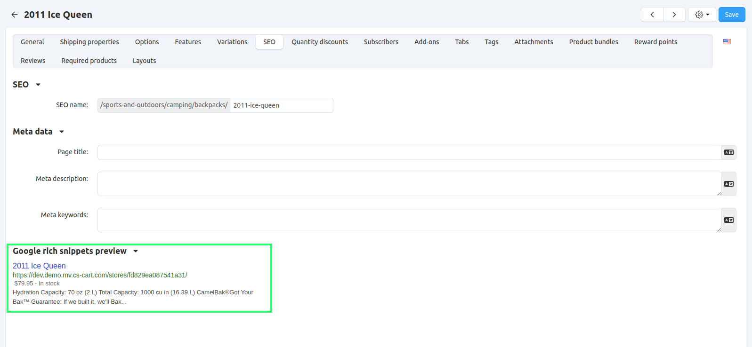752x347 pixels.
Task: Click the Save button
Action: [x=732, y=15]
